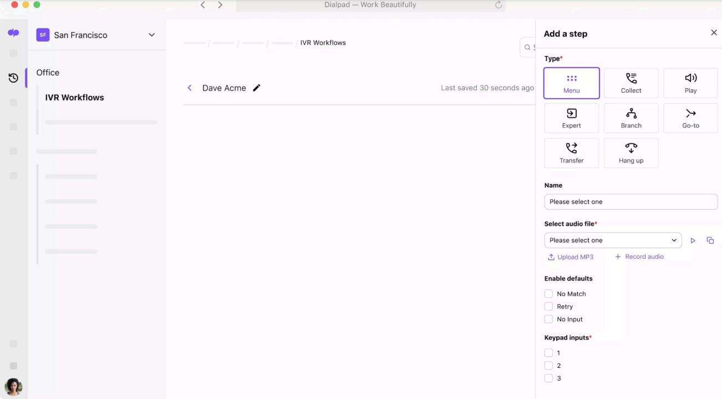Click the Record audio link

(639, 257)
